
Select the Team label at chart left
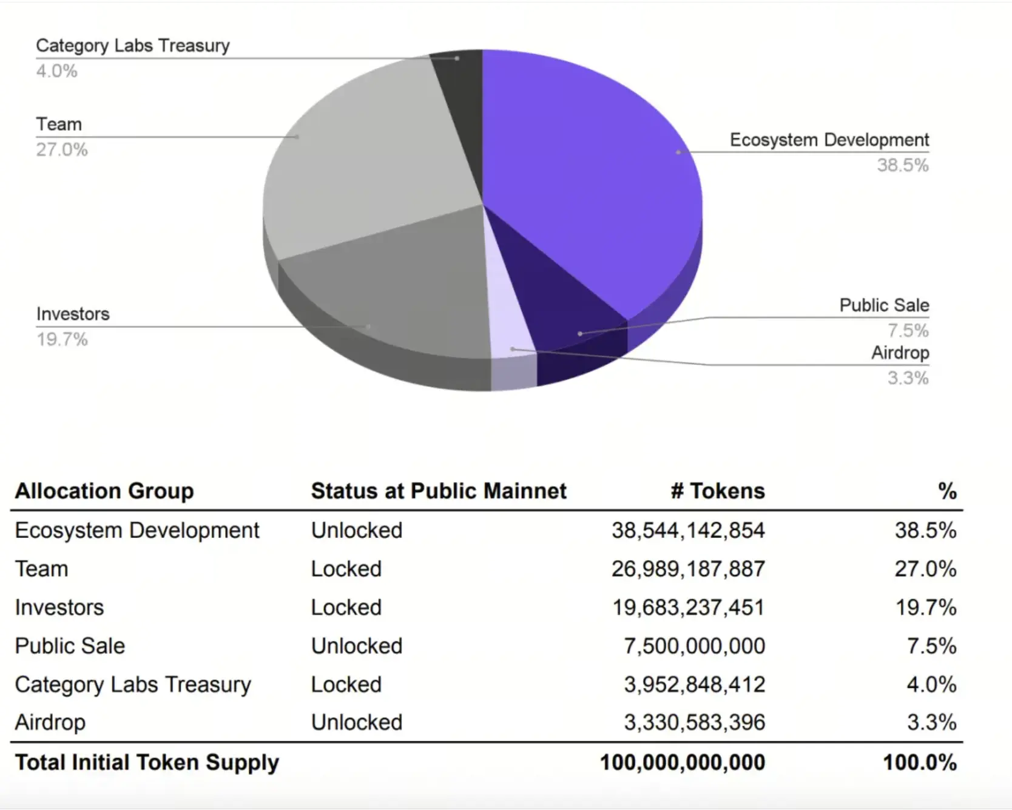(59, 124)
